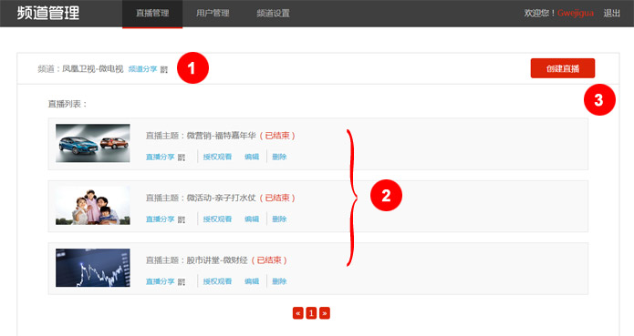Go to next page with » button
Viewport: 634px width, 336px height.
[x=324, y=313]
